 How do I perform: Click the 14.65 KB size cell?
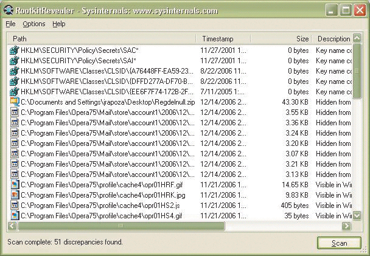pyautogui.click(x=295, y=185)
